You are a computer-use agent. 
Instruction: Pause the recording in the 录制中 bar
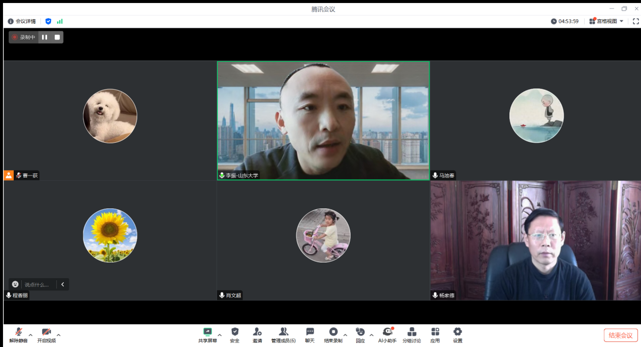point(45,37)
